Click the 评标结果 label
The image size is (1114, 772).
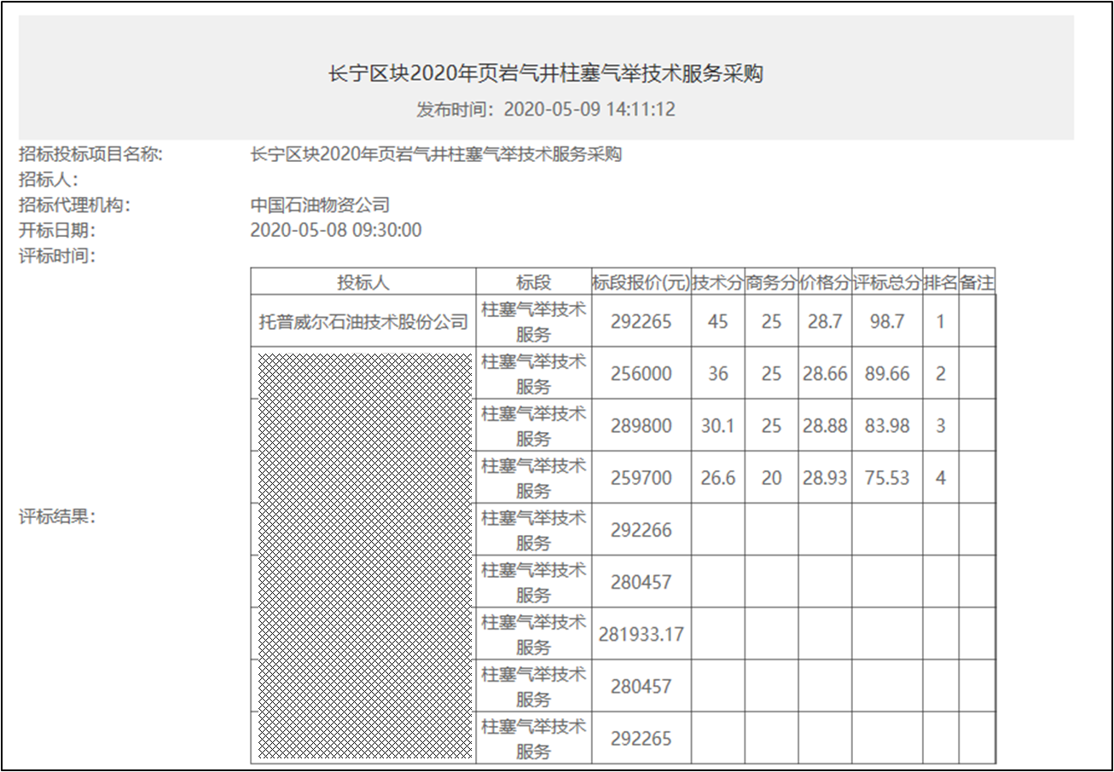pos(57,517)
